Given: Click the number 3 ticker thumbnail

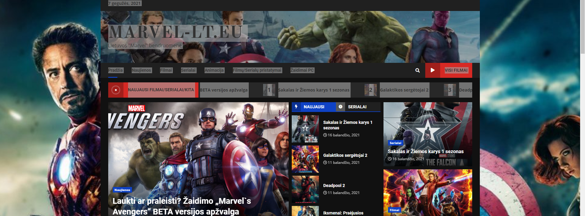Looking at the screenshot, I should pos(450,90).
